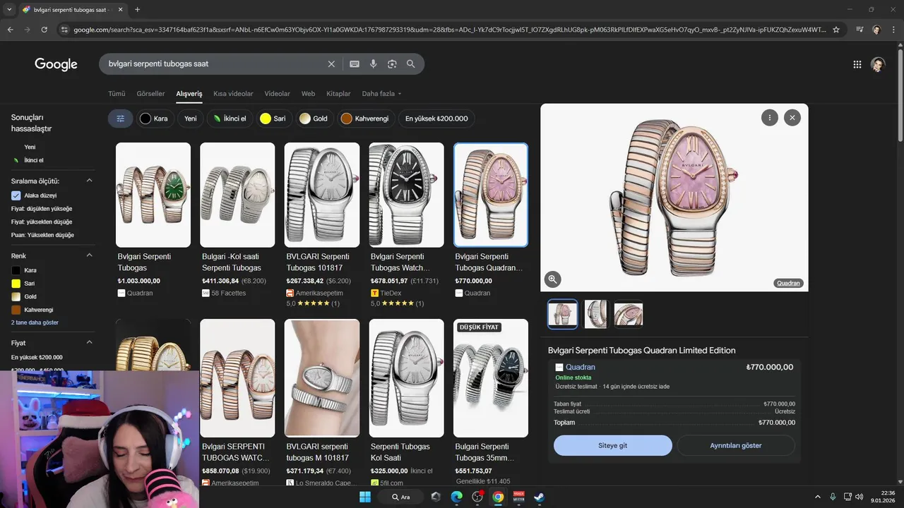The height and width of the screenshot is (508, 904).
Task: Open green dial Serpenti Tubogas ₺1.003.000 product
Action: (x=153, y=219)
